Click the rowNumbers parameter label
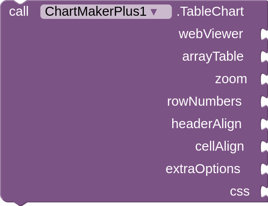Viewport: 268px width, 206px height. point(204,101)
